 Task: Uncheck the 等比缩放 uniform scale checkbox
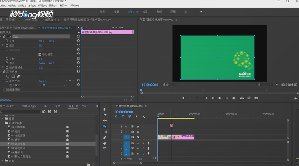(x=40, y=54)
